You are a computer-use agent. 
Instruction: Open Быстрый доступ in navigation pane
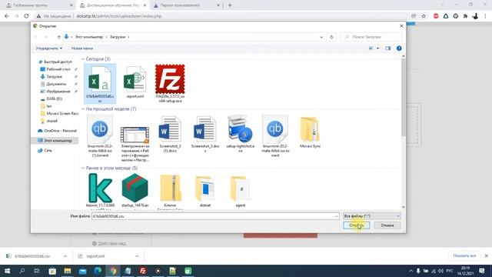click(x=58, y=62)
